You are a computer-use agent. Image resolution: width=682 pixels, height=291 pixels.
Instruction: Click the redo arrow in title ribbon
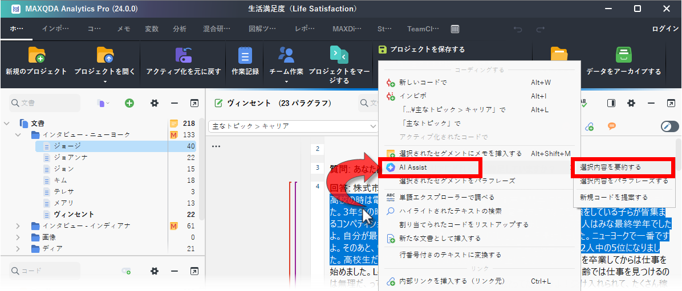pos(541,29)
